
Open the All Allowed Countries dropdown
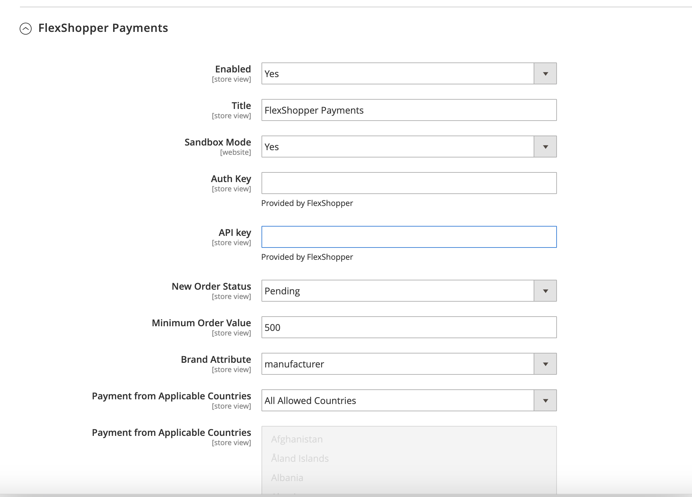click(409, 400)
